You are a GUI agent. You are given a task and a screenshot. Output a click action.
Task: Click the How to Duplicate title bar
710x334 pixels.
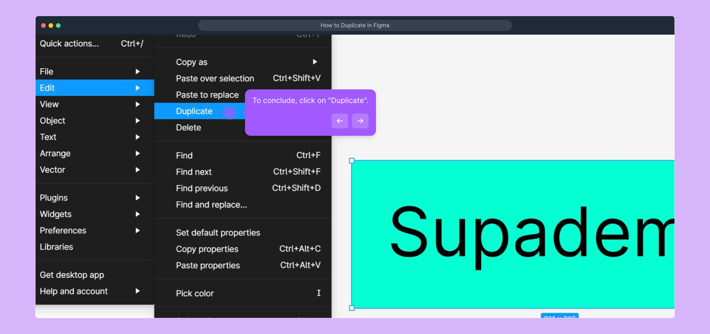pos(355,25)
